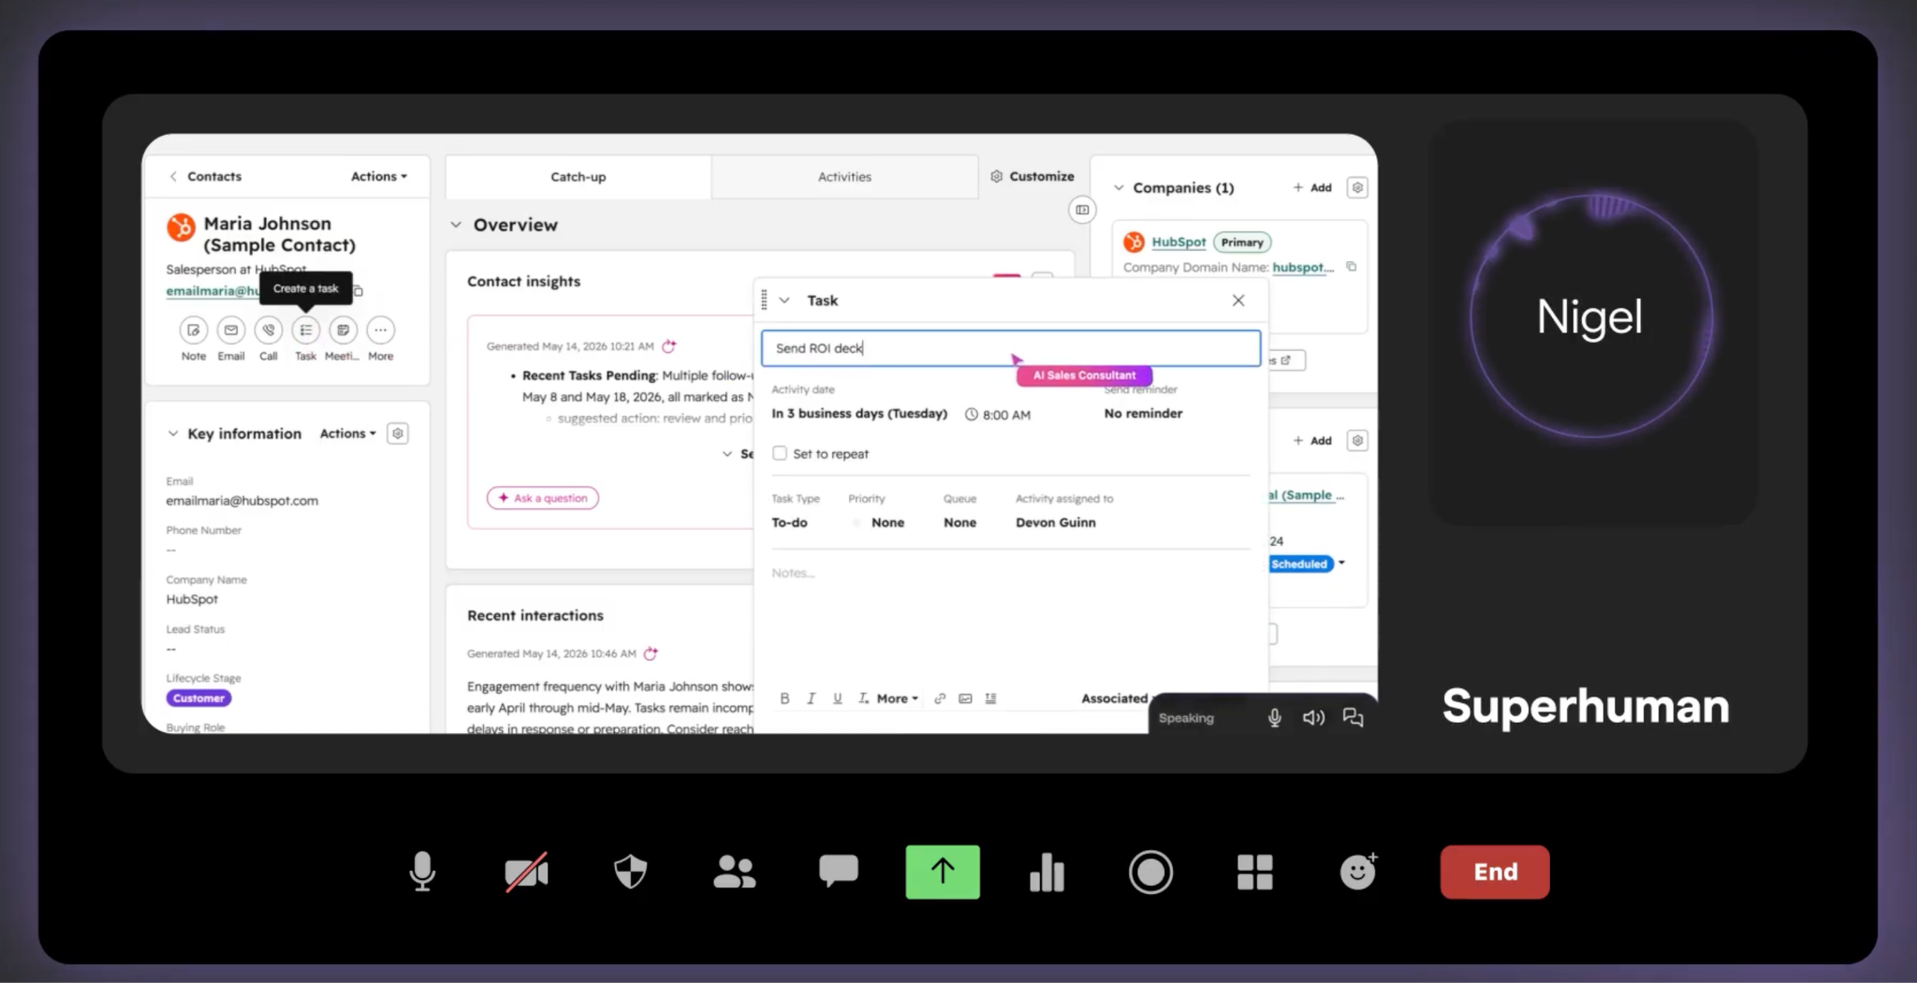Apply italic formatting in task notes
The width and height of the screenshot is (1917, 983).
click(x=811, y=698)
